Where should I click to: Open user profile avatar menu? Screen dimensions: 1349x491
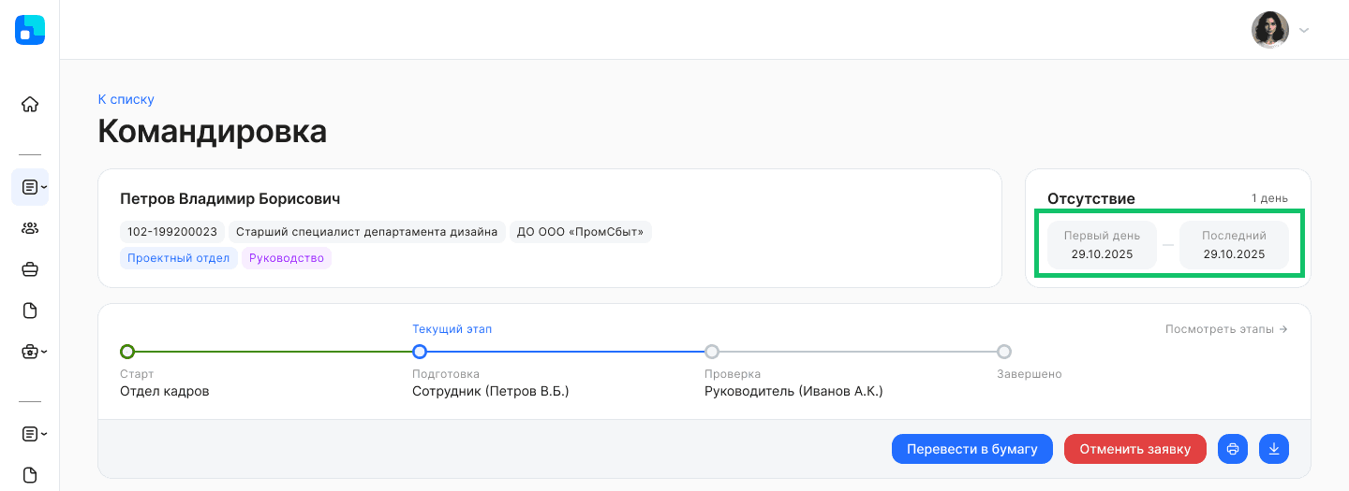(x=1280, y=30)
